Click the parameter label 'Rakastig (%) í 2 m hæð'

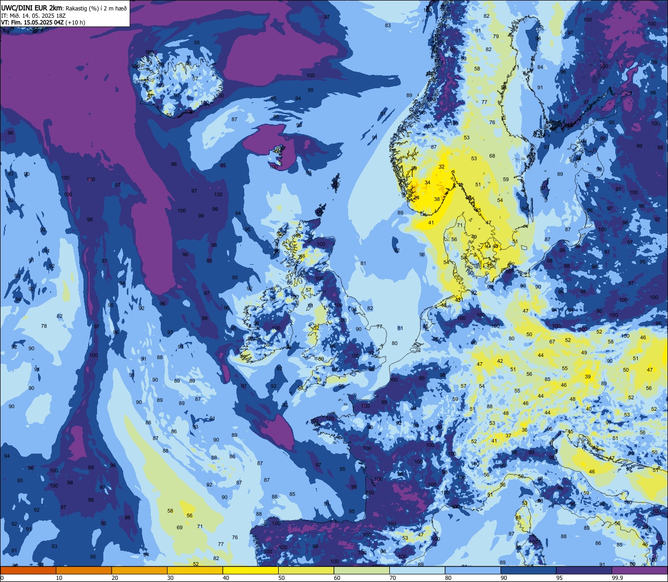point(96,8)
